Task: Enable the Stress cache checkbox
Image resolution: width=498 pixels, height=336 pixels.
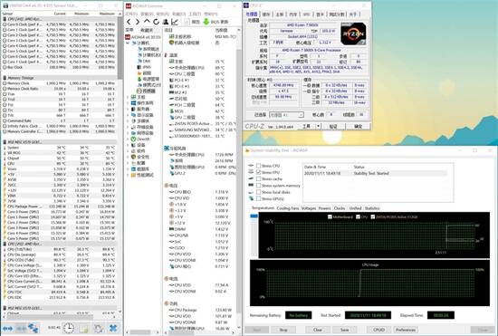Action: coord(259,179)
